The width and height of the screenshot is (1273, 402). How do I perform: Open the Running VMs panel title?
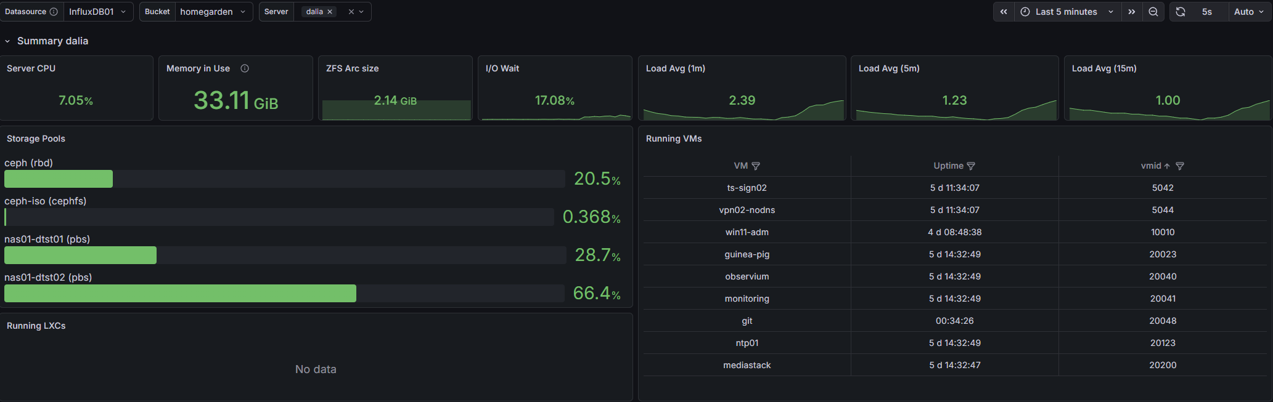674,139
